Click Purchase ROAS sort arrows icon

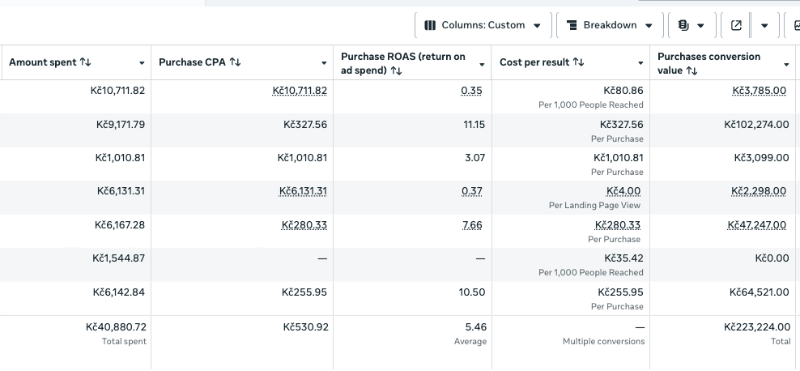(x=396, y=71)
